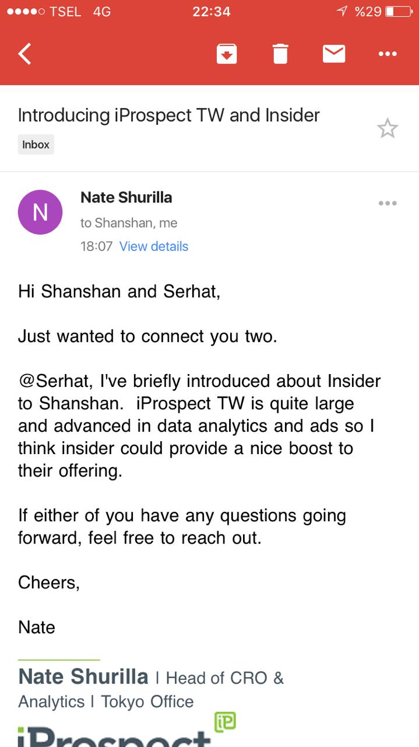Tap the 18:07 message timestamp
The height and width of the screenshot is (747, 419).
(x=96, y=246)
